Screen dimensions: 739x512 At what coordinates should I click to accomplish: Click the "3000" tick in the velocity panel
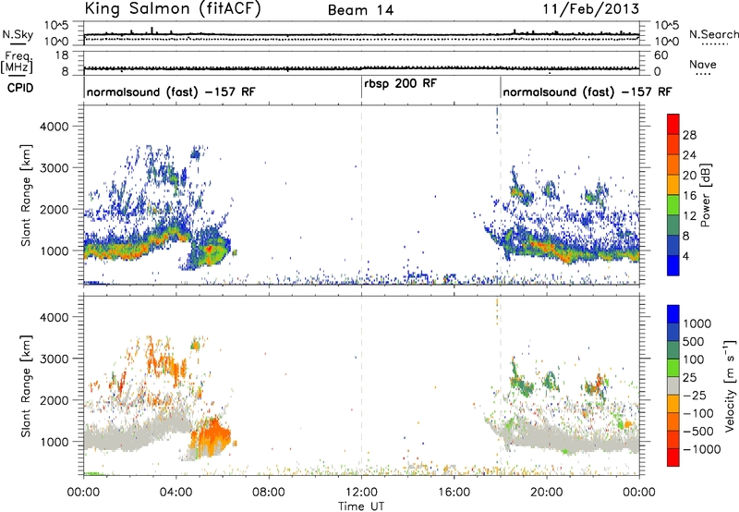(x=54, y=359)
